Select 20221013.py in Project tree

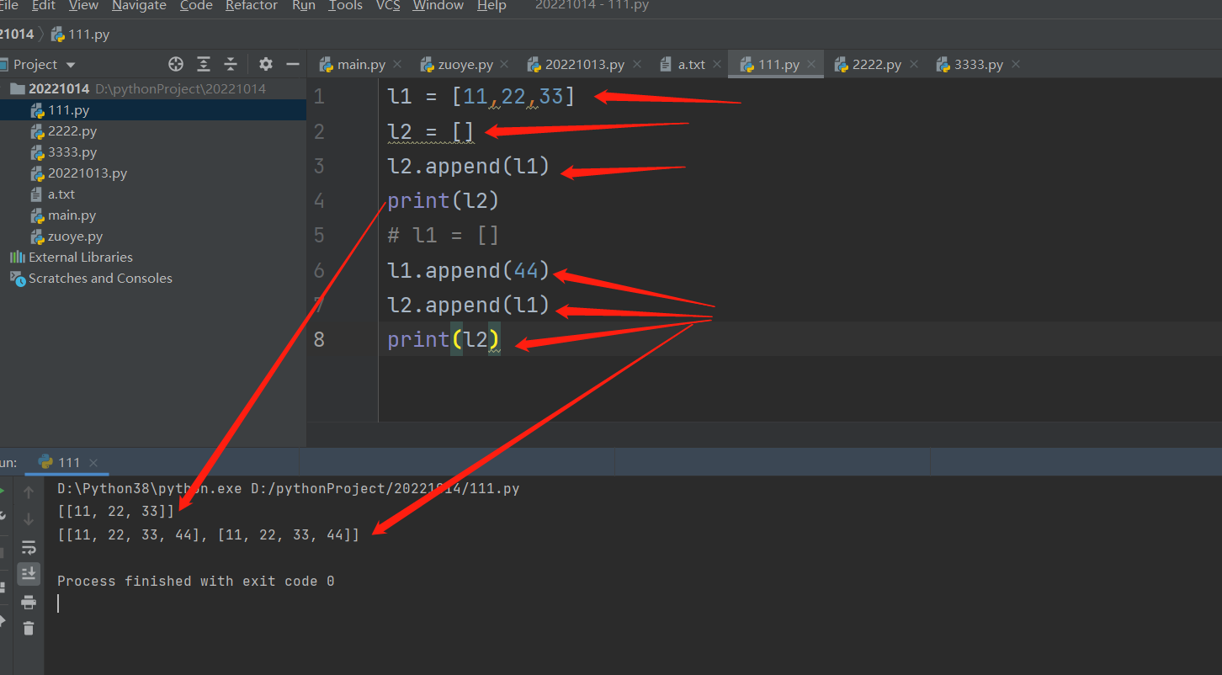(x=153, y=173)
